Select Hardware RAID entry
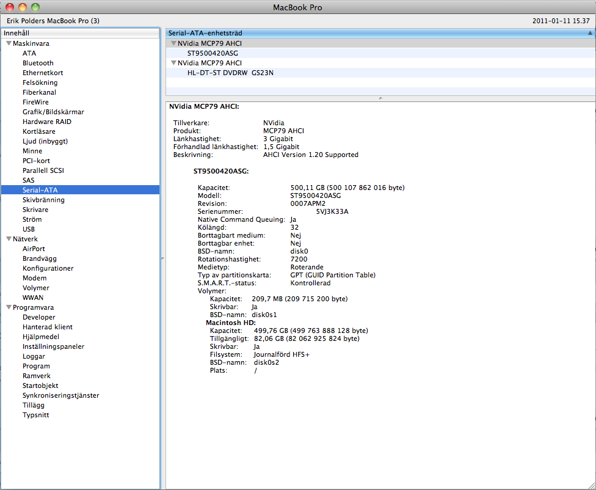596x490 pixels. [x=47, y=122]
